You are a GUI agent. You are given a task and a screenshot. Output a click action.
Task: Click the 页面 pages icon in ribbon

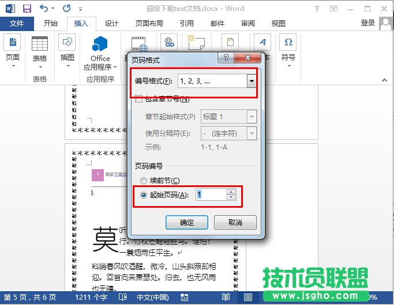tap(13, 44)
